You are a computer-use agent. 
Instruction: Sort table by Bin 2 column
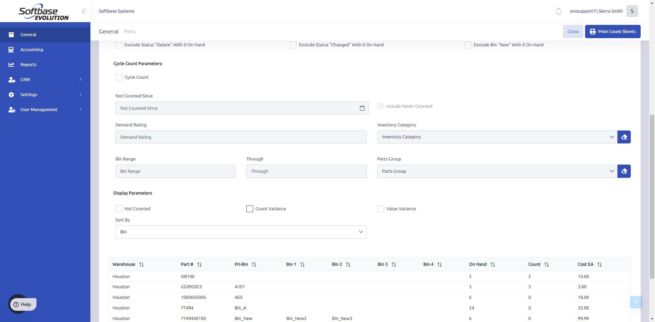tap(348, 264)
